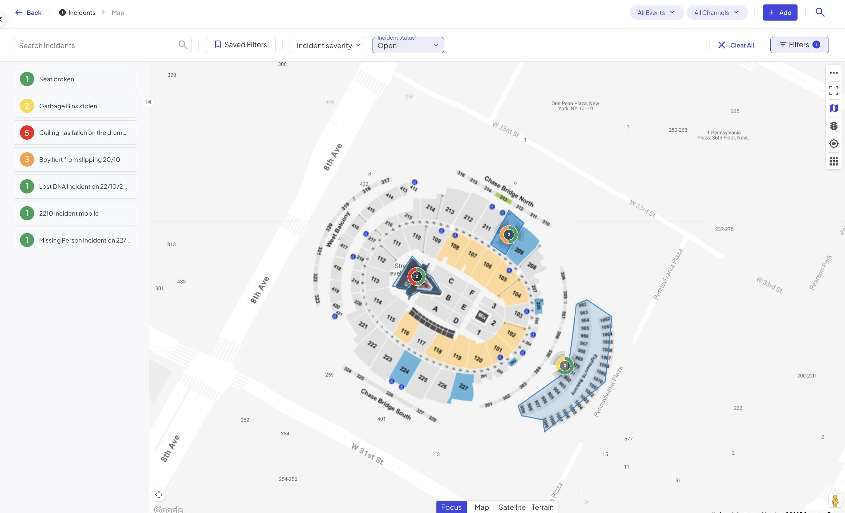Collapse the incident list panel arrow

148,102
